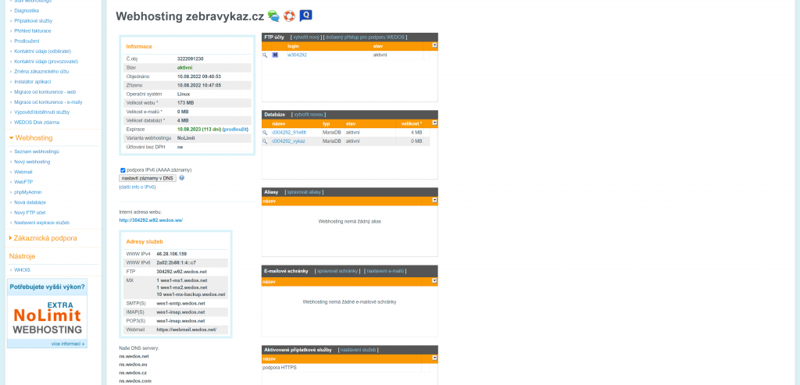Click nastavení e-mailů link
Viewport: 800px width, 385px height.
(385, 271)
